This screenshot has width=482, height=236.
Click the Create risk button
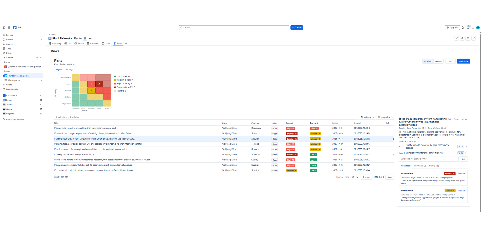pos(463,61)
